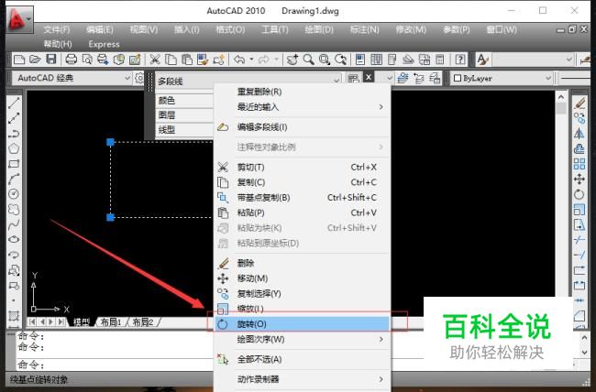Click the Cut scissors icon in toolbar
The image size is (596, 392).
[154, 60]
